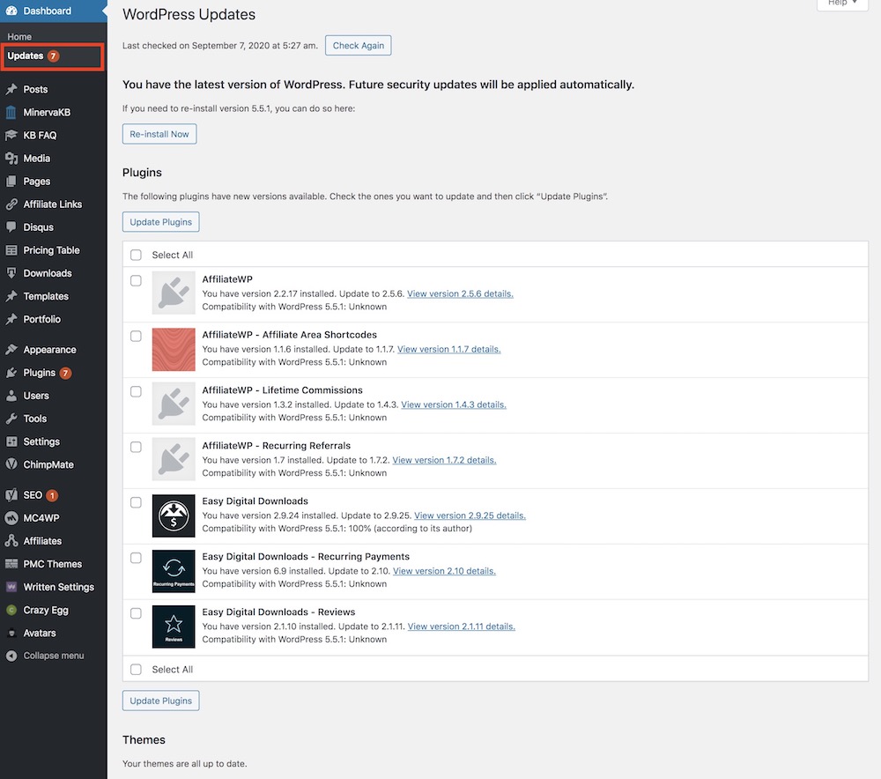Click the top Update Plugins button
The width and height of the screenshot is (881, 779).
[160, 222]
